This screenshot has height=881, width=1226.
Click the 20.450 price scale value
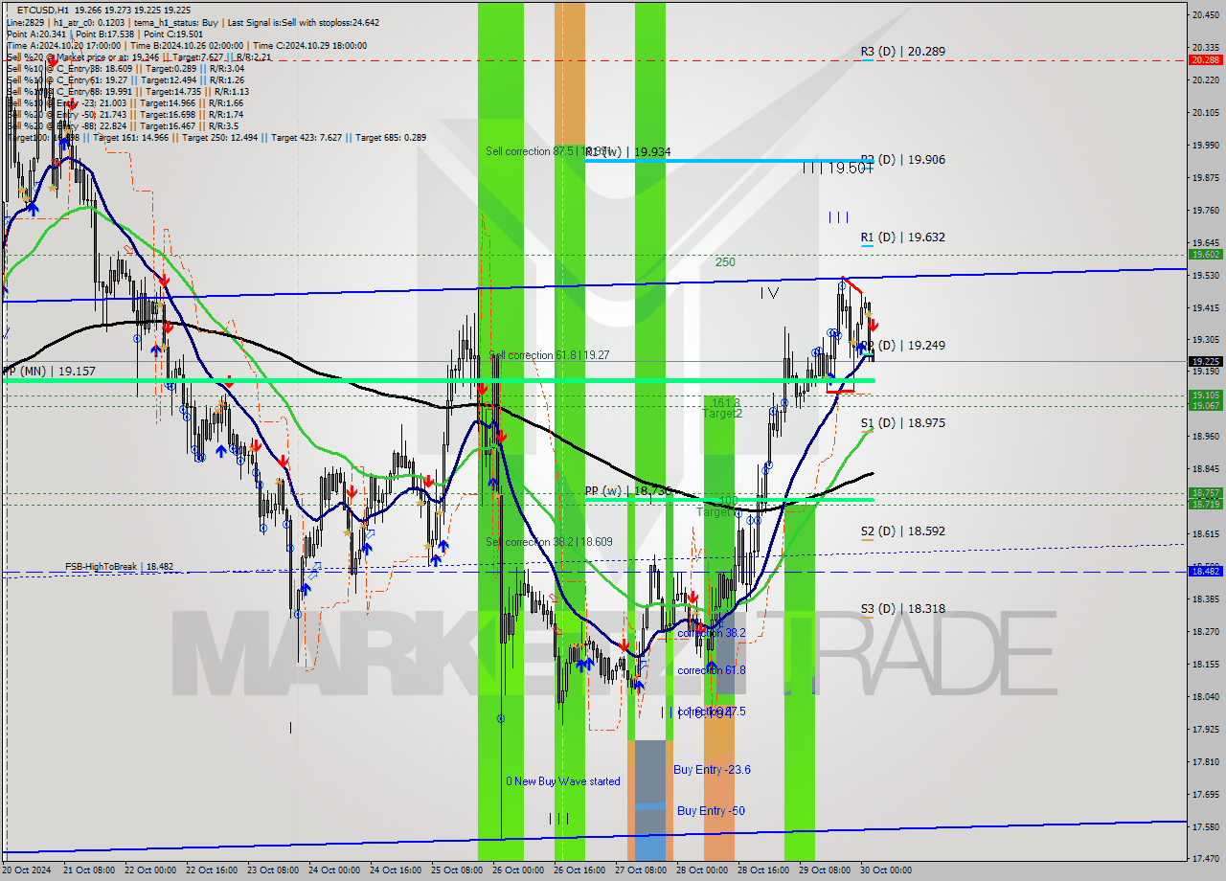[1205, 14]
